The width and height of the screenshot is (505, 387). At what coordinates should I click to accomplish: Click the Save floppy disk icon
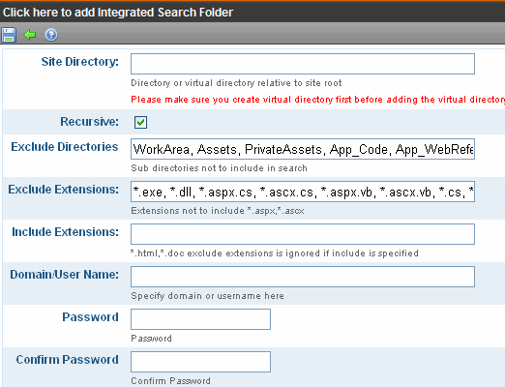coord(9,35)
